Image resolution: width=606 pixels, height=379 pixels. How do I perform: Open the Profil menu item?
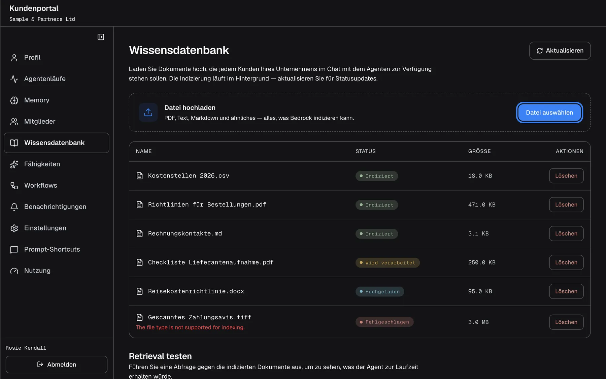point(57,58)
